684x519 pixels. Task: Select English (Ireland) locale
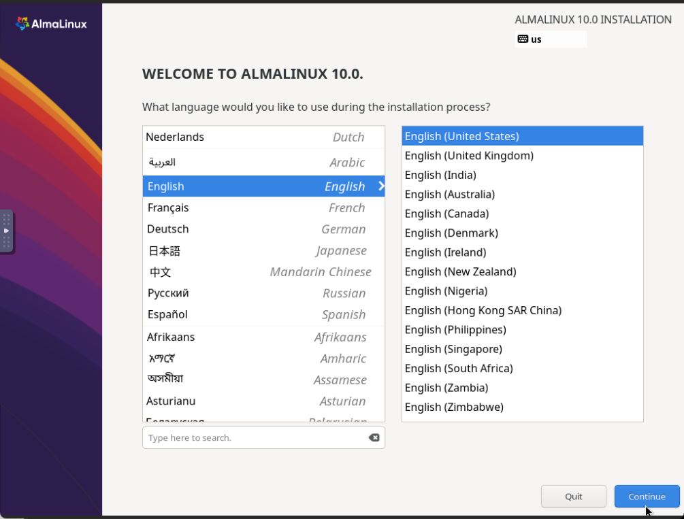pyautogui.click(x=522, y=252)
